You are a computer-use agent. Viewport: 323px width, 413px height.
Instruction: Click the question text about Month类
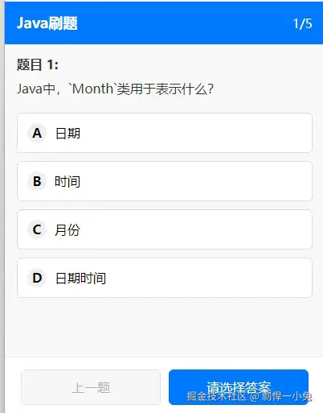pos(115,89)
